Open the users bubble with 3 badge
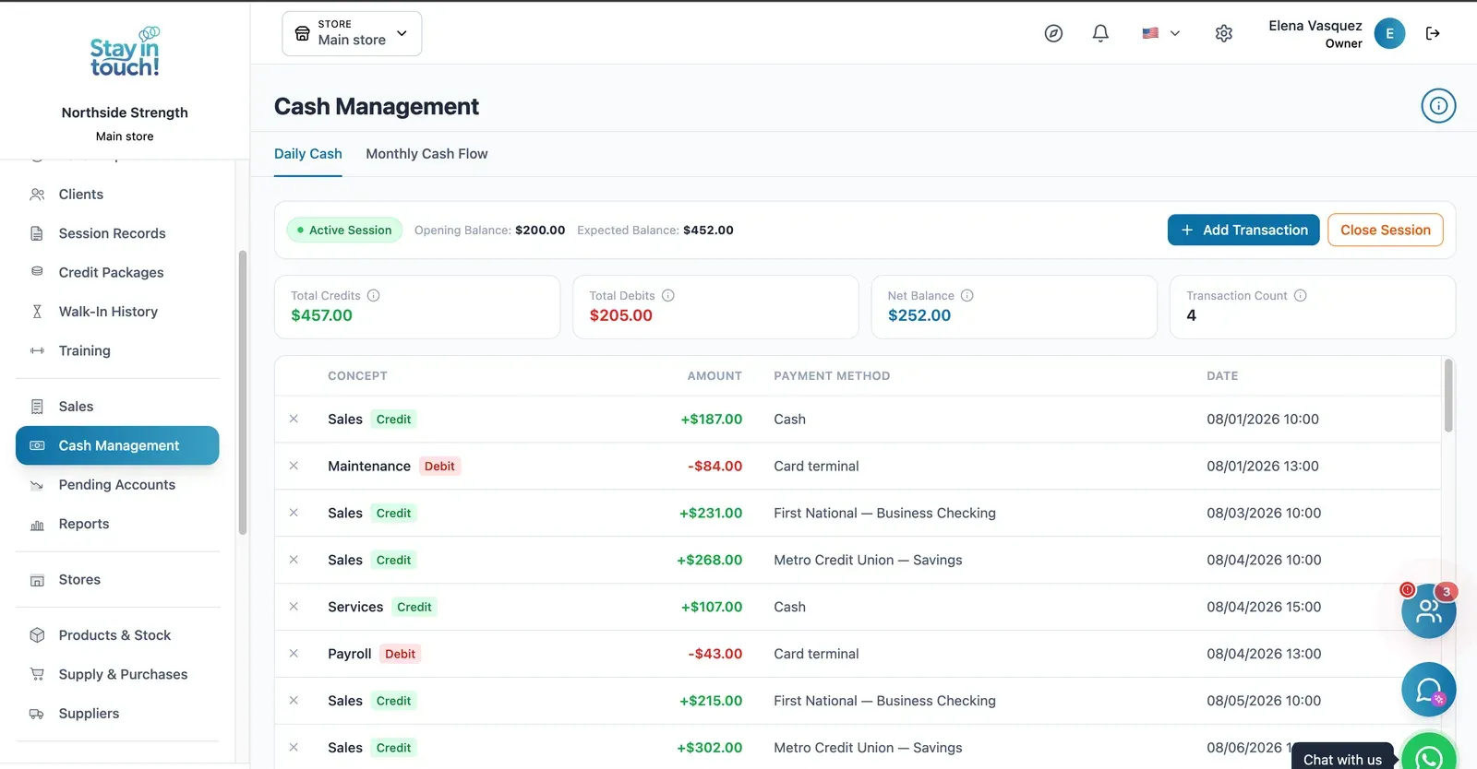This screenshot has height=769, width=1477. pyautogui.click(x=1429, y=610)
